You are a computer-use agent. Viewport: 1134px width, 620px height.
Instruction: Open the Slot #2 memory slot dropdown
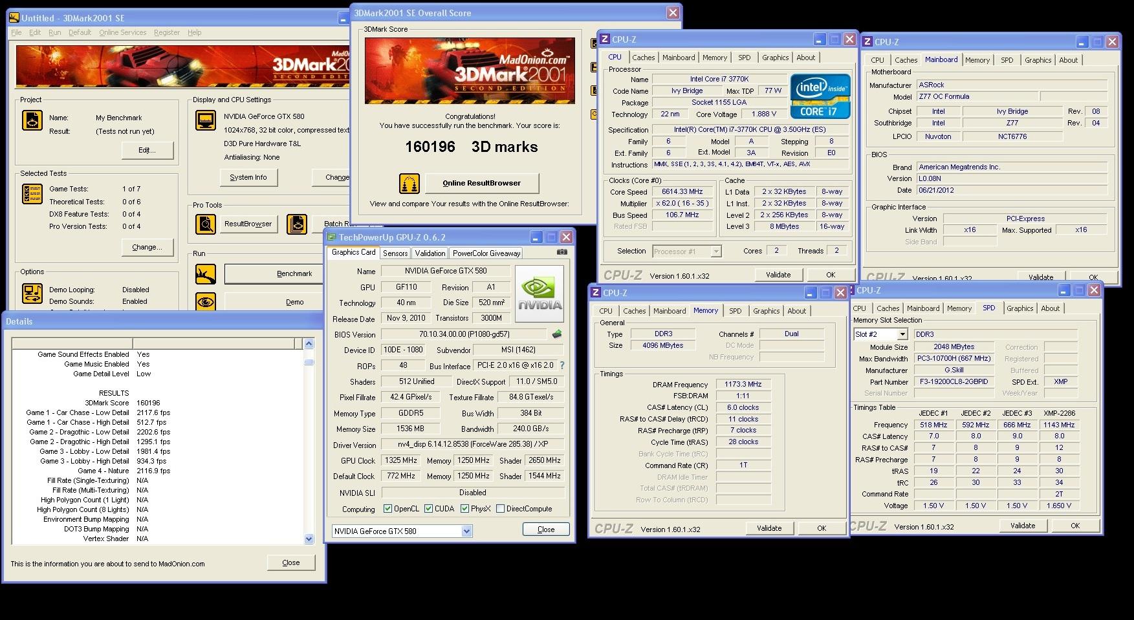[x=902, y=334]
